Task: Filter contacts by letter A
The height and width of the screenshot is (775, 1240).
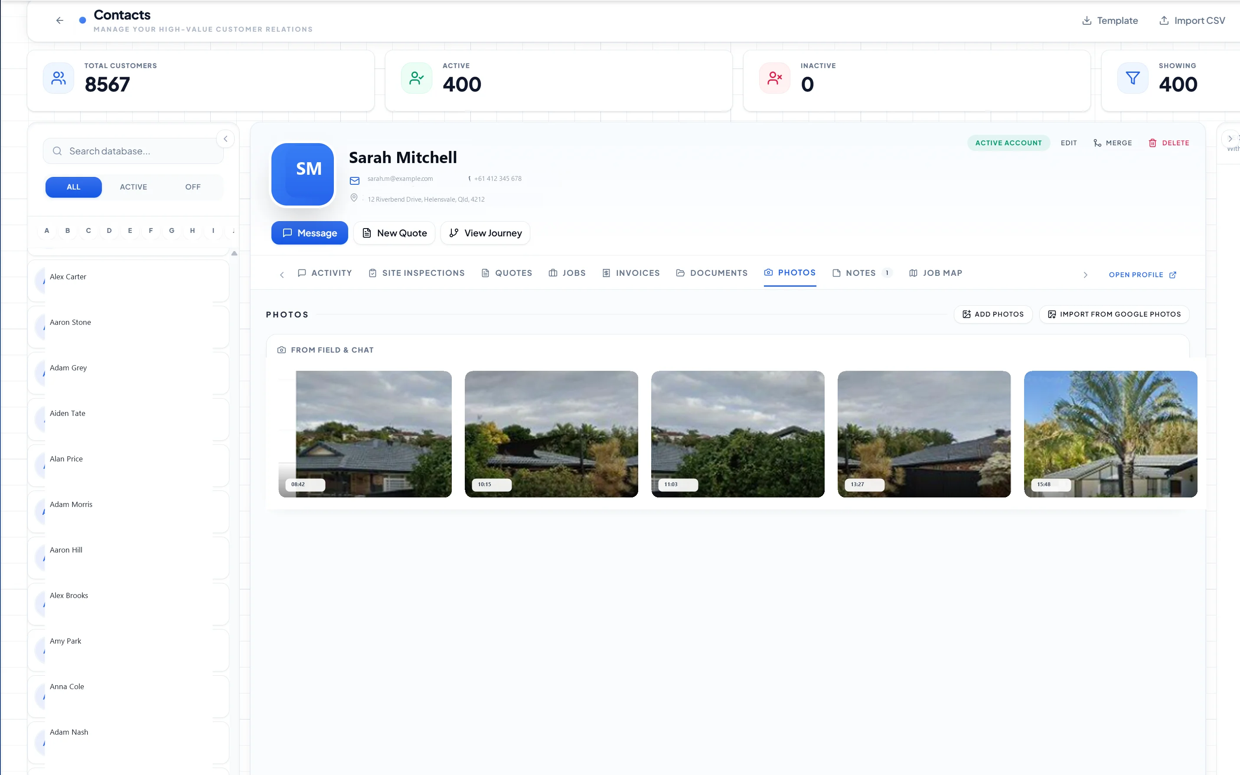Action: [x=47, y=231]
